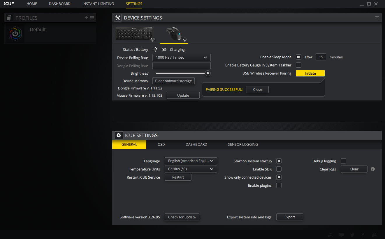
Task: Click the info icon beside Clear logs
Action: (x=373, y=169)
